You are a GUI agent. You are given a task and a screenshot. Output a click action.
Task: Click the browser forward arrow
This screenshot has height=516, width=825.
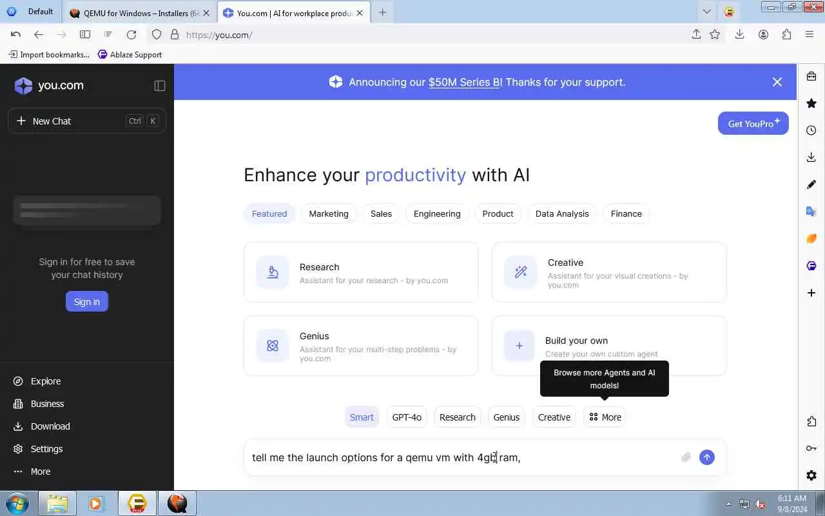point(62,35)
